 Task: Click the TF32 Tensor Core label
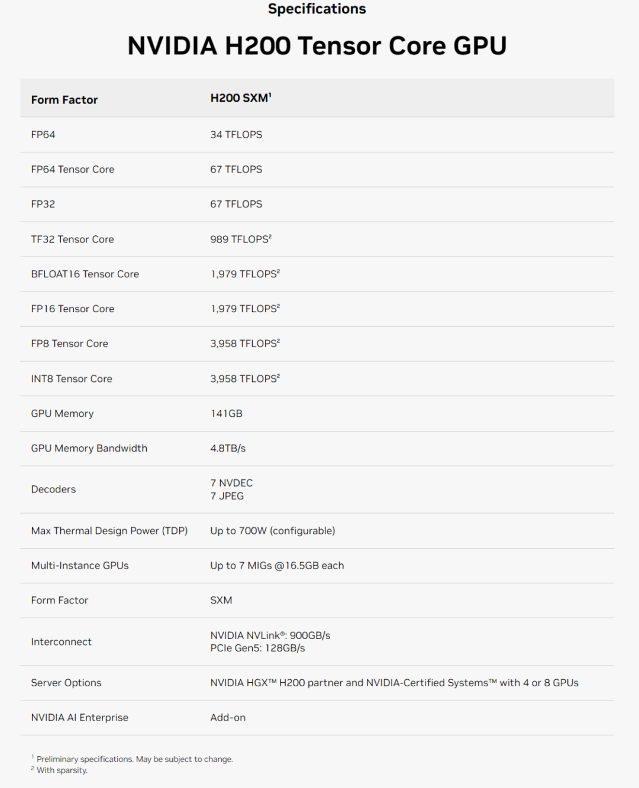click(x=72, y=239)
